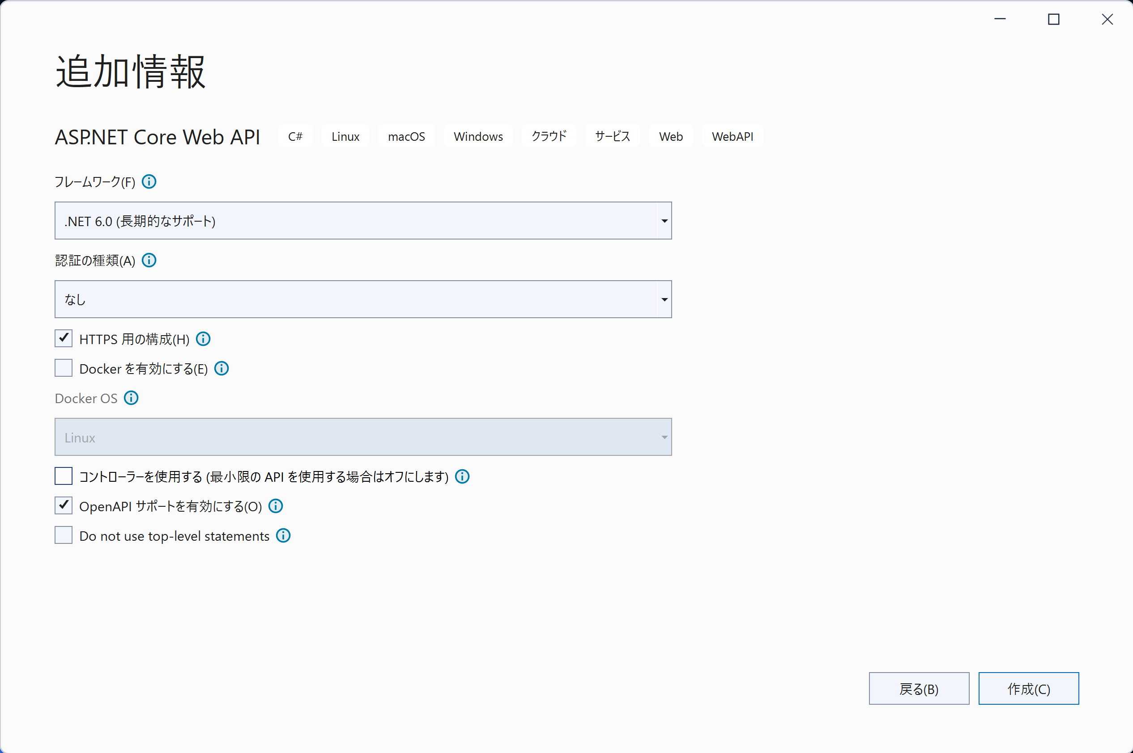Image resolution: width=1133 pixels, height=753 pixels.
Task: Click info icon beside 認証の種類(A)
Action: (x=149, y=260)
